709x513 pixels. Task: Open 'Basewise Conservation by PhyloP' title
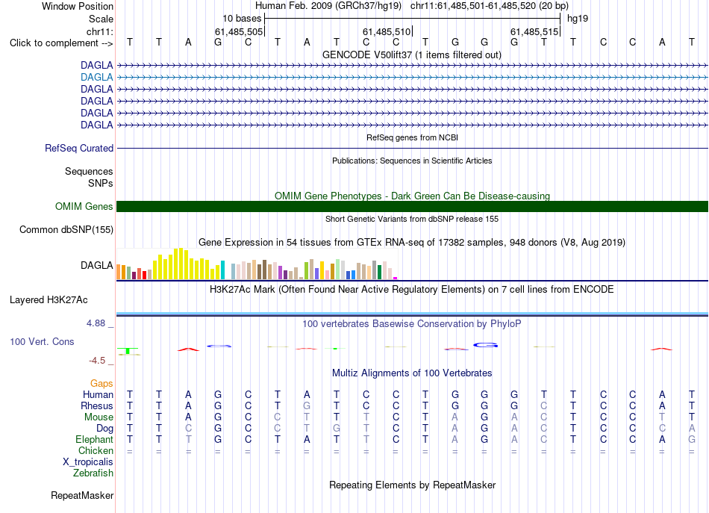pyautogui.click(x=412, y=323)
